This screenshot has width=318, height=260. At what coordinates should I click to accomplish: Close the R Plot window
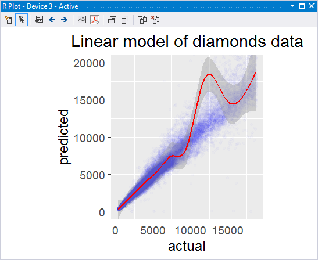coord(312,6)
